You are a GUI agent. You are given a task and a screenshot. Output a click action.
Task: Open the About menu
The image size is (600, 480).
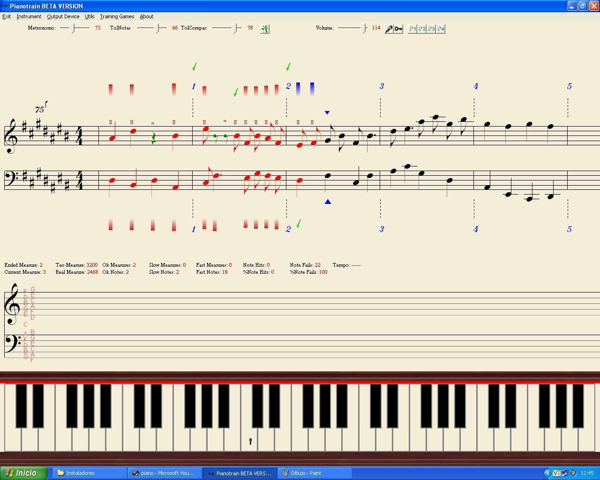[x=146, y=16]
